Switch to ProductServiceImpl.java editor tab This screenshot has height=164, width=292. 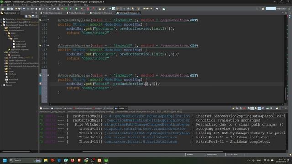click(101, 13)
